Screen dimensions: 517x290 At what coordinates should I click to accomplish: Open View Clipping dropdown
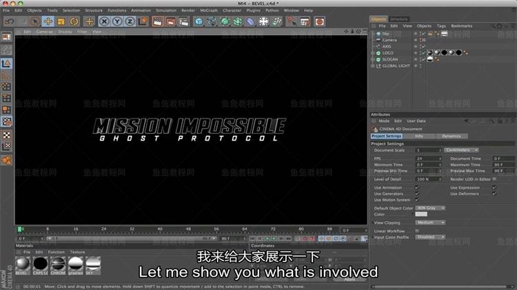tap(430, 222)
